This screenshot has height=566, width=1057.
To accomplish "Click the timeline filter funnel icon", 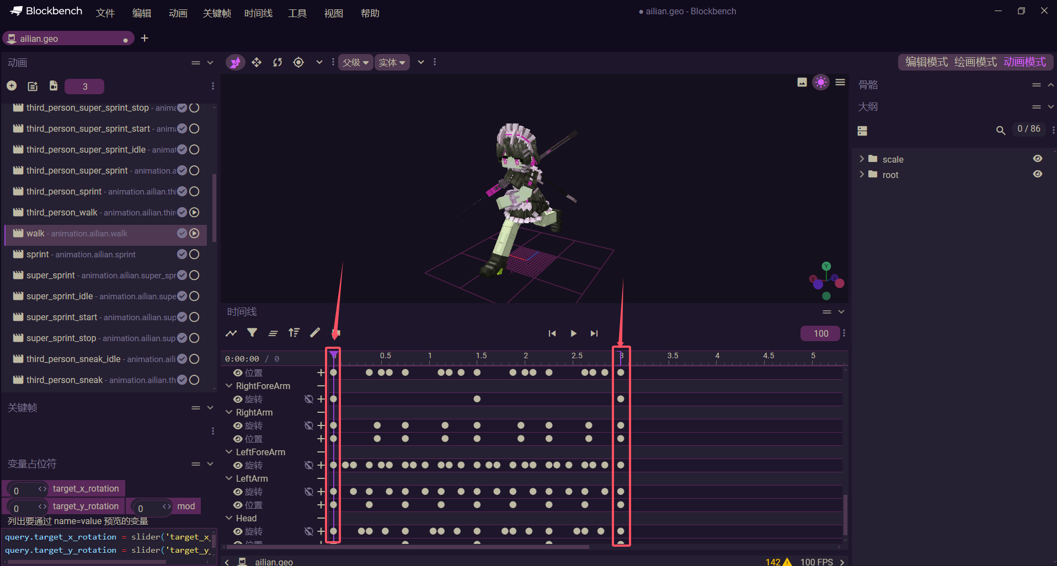I will coord(252,333).
